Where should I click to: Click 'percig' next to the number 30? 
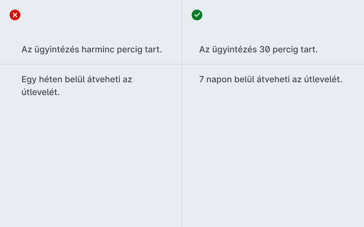(285, 50)
